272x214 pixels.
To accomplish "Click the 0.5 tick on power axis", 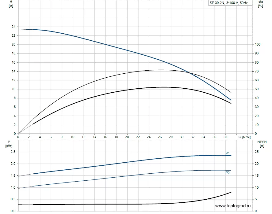I will [13, 199].
